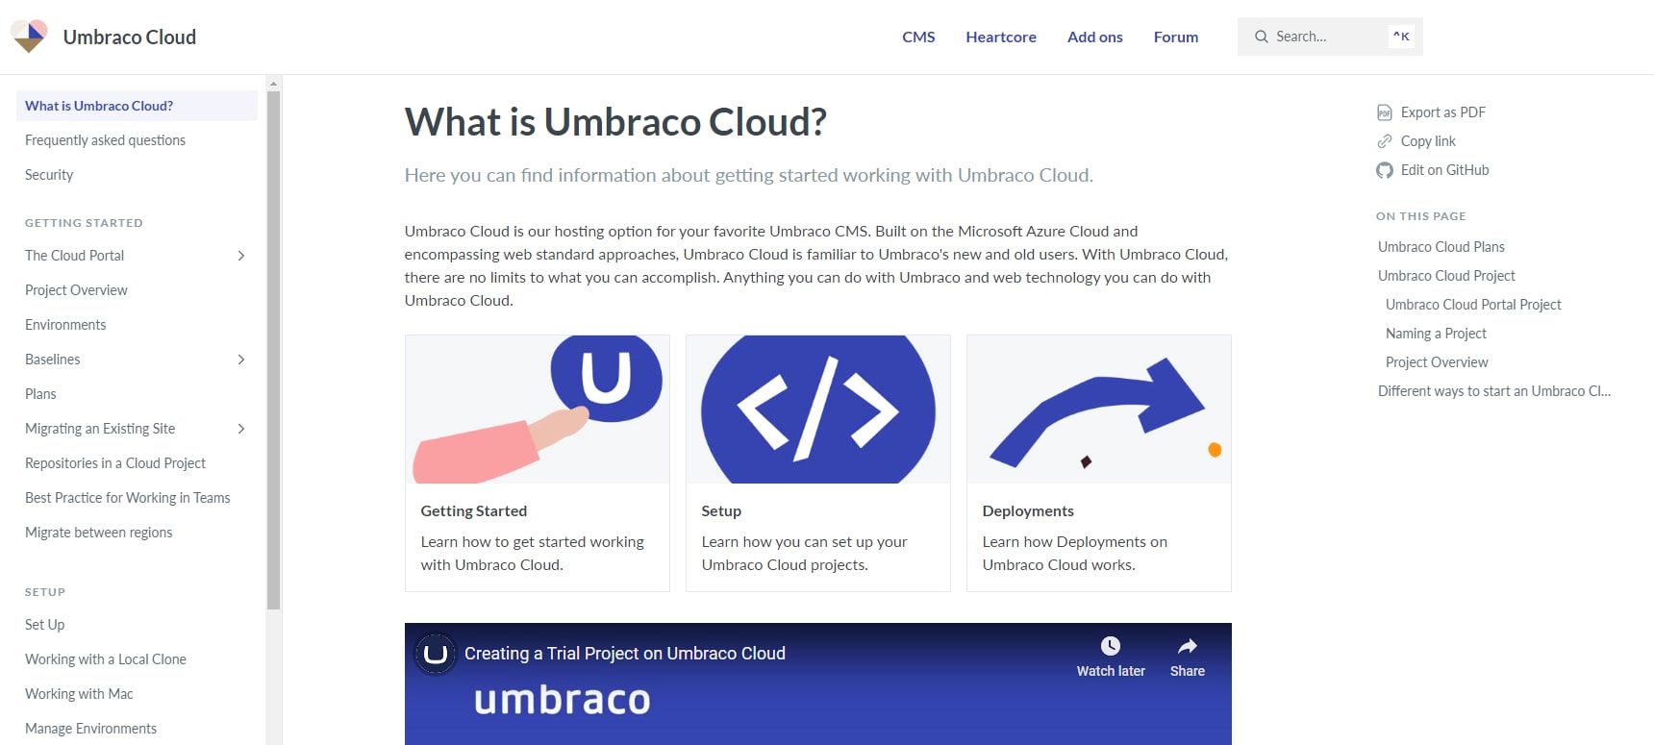Expand Migrating an Existing Site section
The width and height of the screenshot is (1654, 745).
click(241, 429)
